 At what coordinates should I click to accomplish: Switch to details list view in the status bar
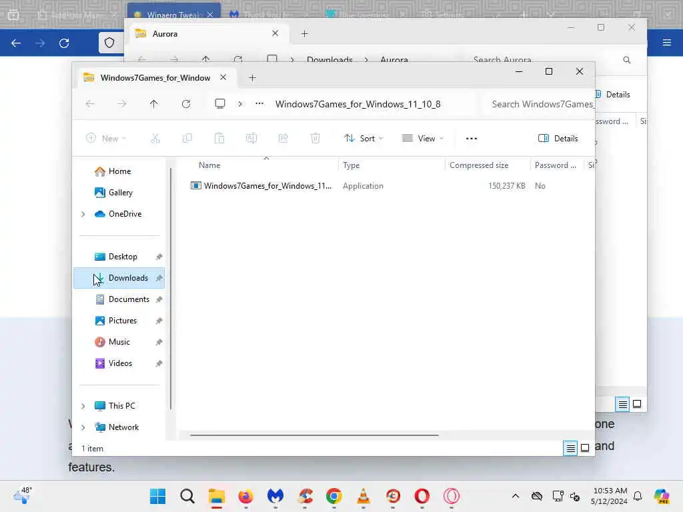pyautogui.click(x=570, y=448)
